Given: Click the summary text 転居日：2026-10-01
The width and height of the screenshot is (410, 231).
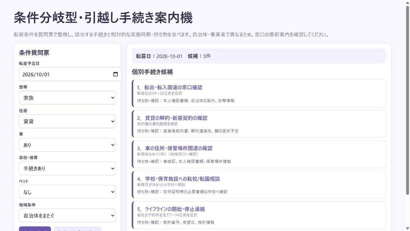Looking at the screenshot, I should (x=159, y=56).
